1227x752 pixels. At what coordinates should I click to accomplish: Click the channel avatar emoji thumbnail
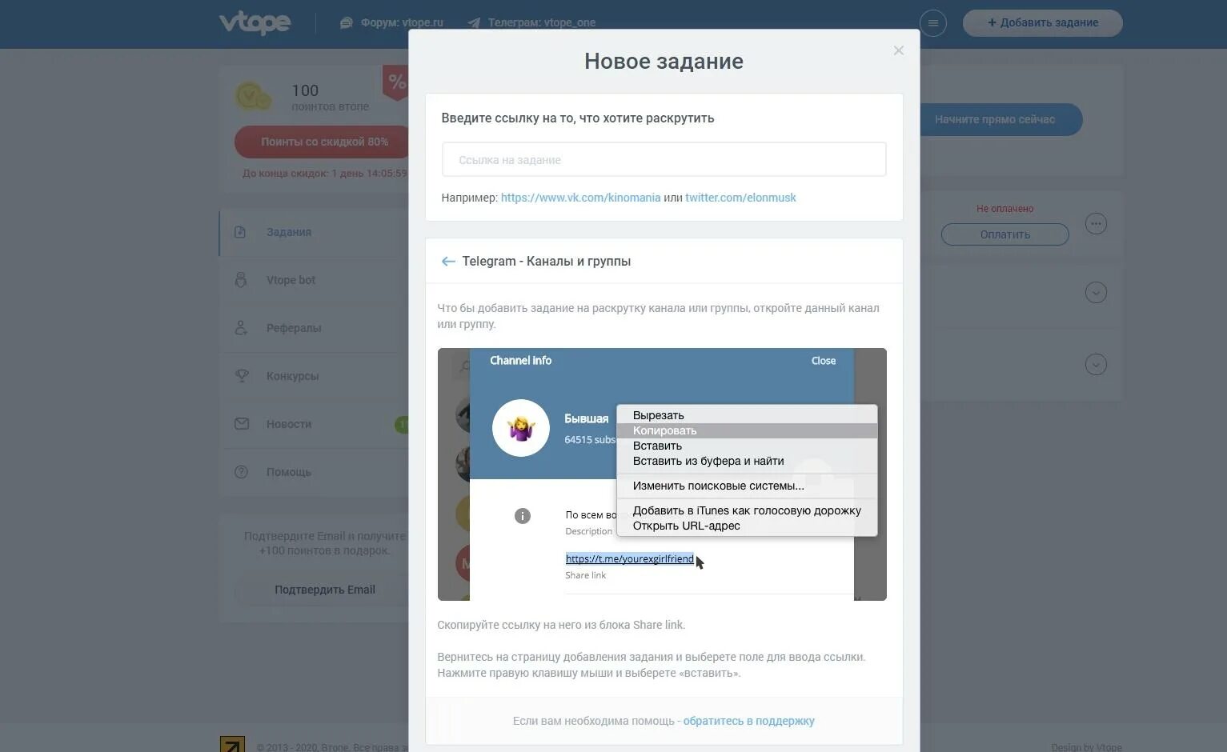521,428
